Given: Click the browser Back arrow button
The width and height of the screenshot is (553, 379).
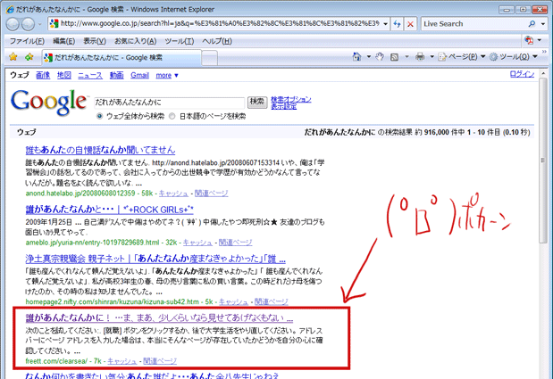Looking at the screenshot, I should pyautogui.click(x=13, y=24).
